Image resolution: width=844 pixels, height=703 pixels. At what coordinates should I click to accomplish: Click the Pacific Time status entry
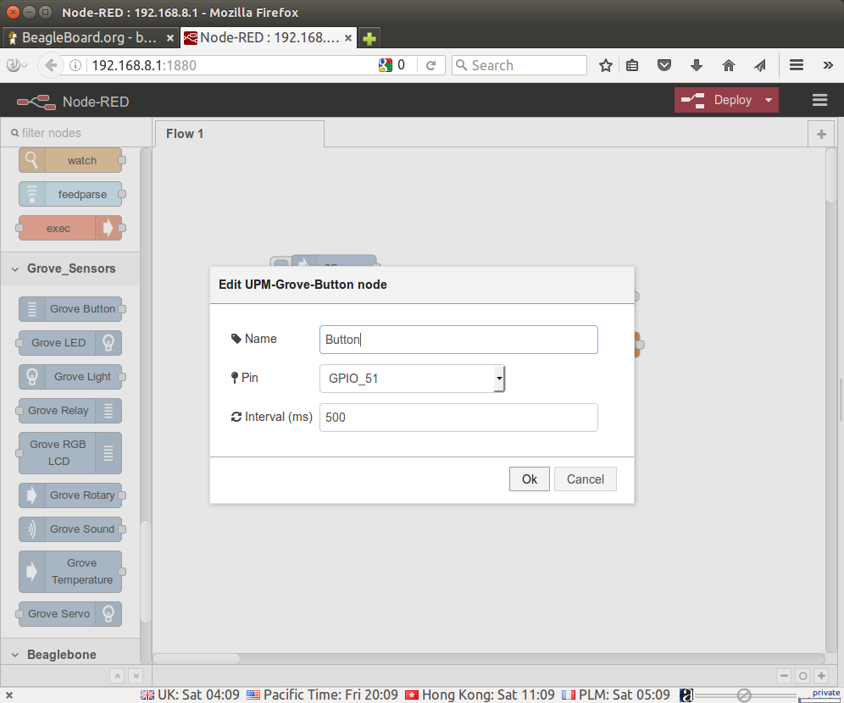pos(322,695)
